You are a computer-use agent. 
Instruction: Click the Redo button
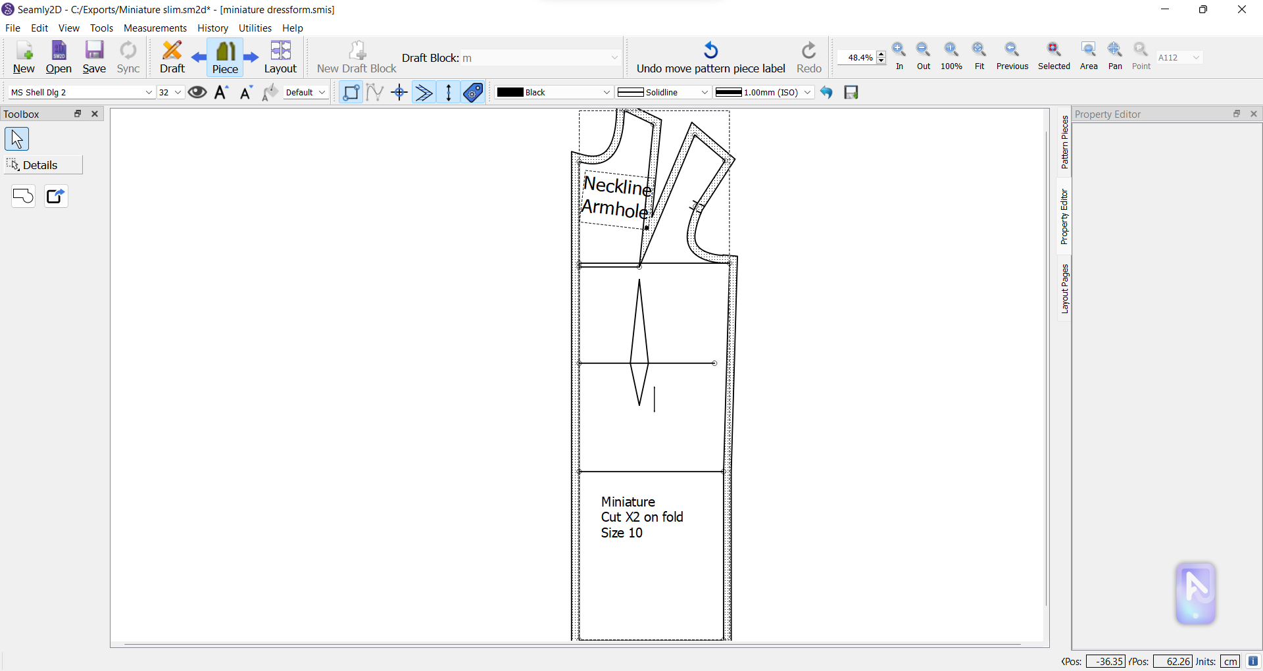(x=809, y=57)
